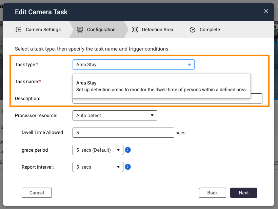Click the 'Task name:' label
The width and height of the screenshot is (278, 209).
28,81
